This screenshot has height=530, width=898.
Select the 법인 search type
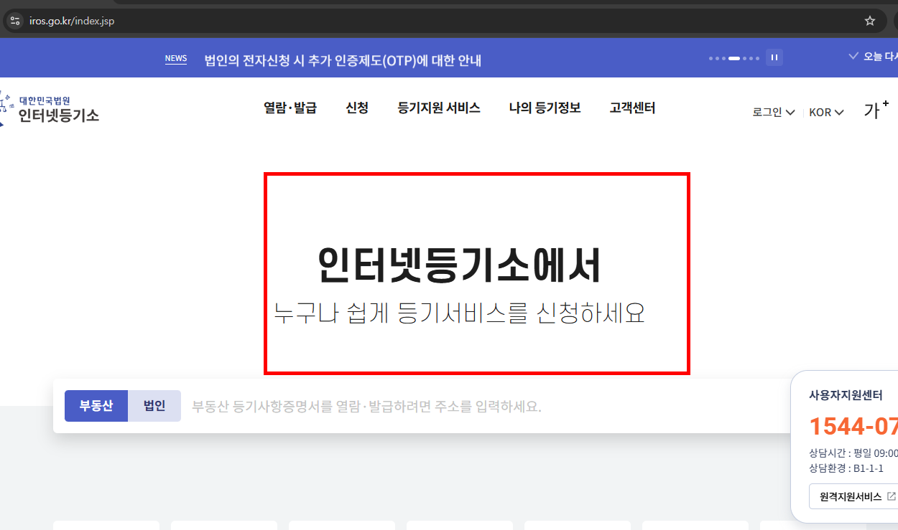(154, 405)
